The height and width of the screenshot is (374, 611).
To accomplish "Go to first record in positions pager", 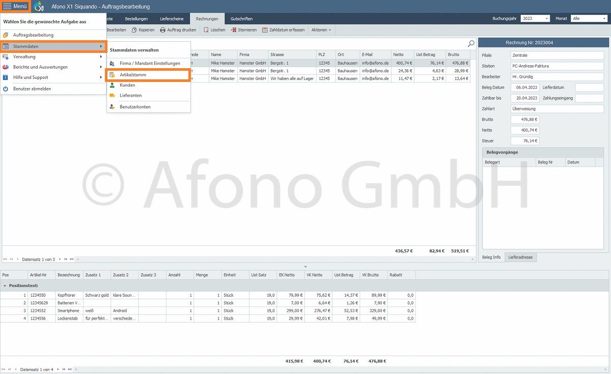I will click(x=4, y=369).
